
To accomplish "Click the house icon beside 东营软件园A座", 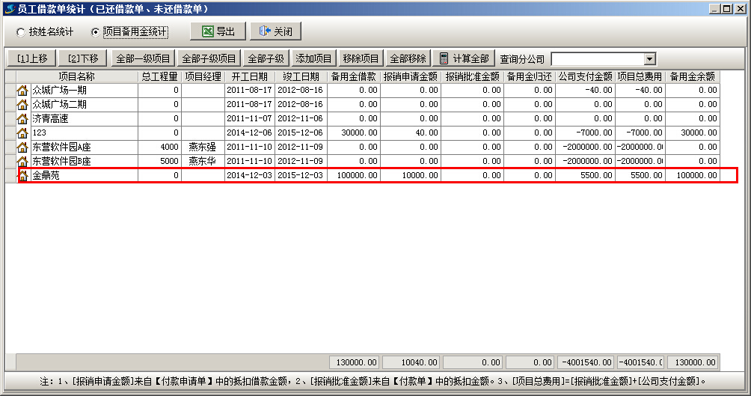I will point(22,147).
